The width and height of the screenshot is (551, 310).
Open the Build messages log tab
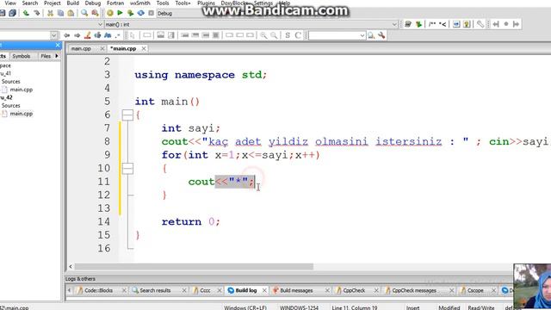[296, 290]
